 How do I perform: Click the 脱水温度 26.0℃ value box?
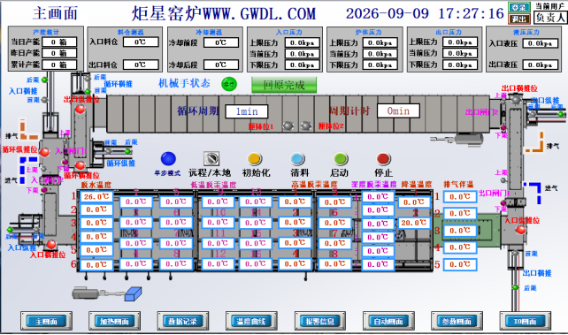pos(96,197)
